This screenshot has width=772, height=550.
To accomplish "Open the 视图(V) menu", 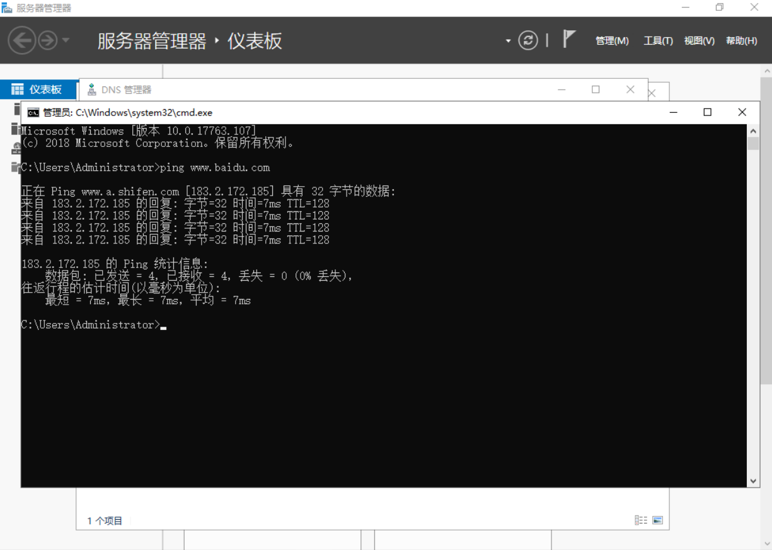I will point(698,40).
